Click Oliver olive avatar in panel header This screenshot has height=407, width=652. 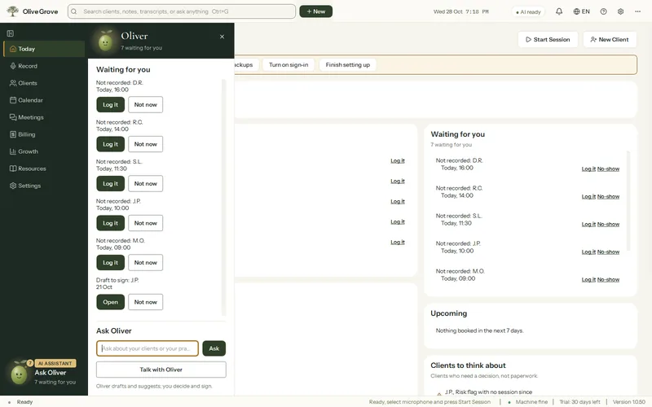coord(105,42)
